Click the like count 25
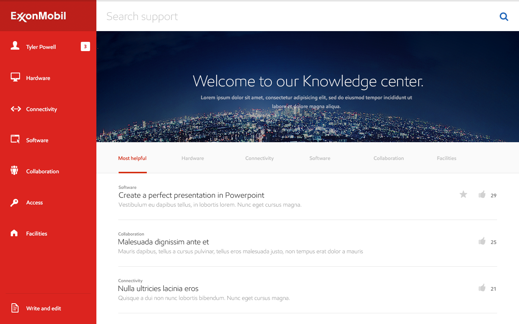This screenshot has width=519, height=324. click(x=493, y=242)
